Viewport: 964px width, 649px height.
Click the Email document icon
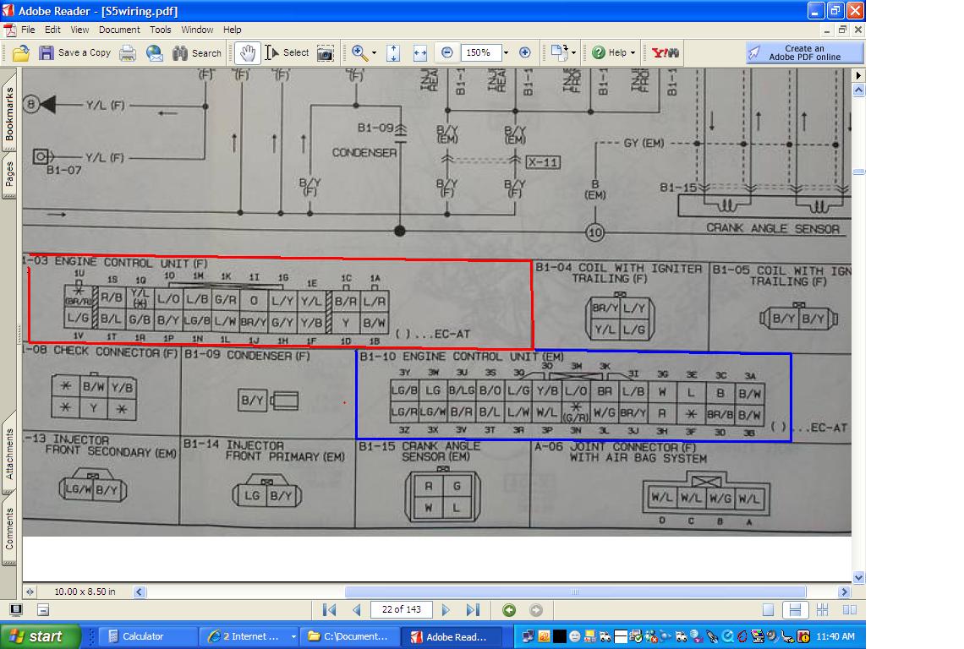155,52
